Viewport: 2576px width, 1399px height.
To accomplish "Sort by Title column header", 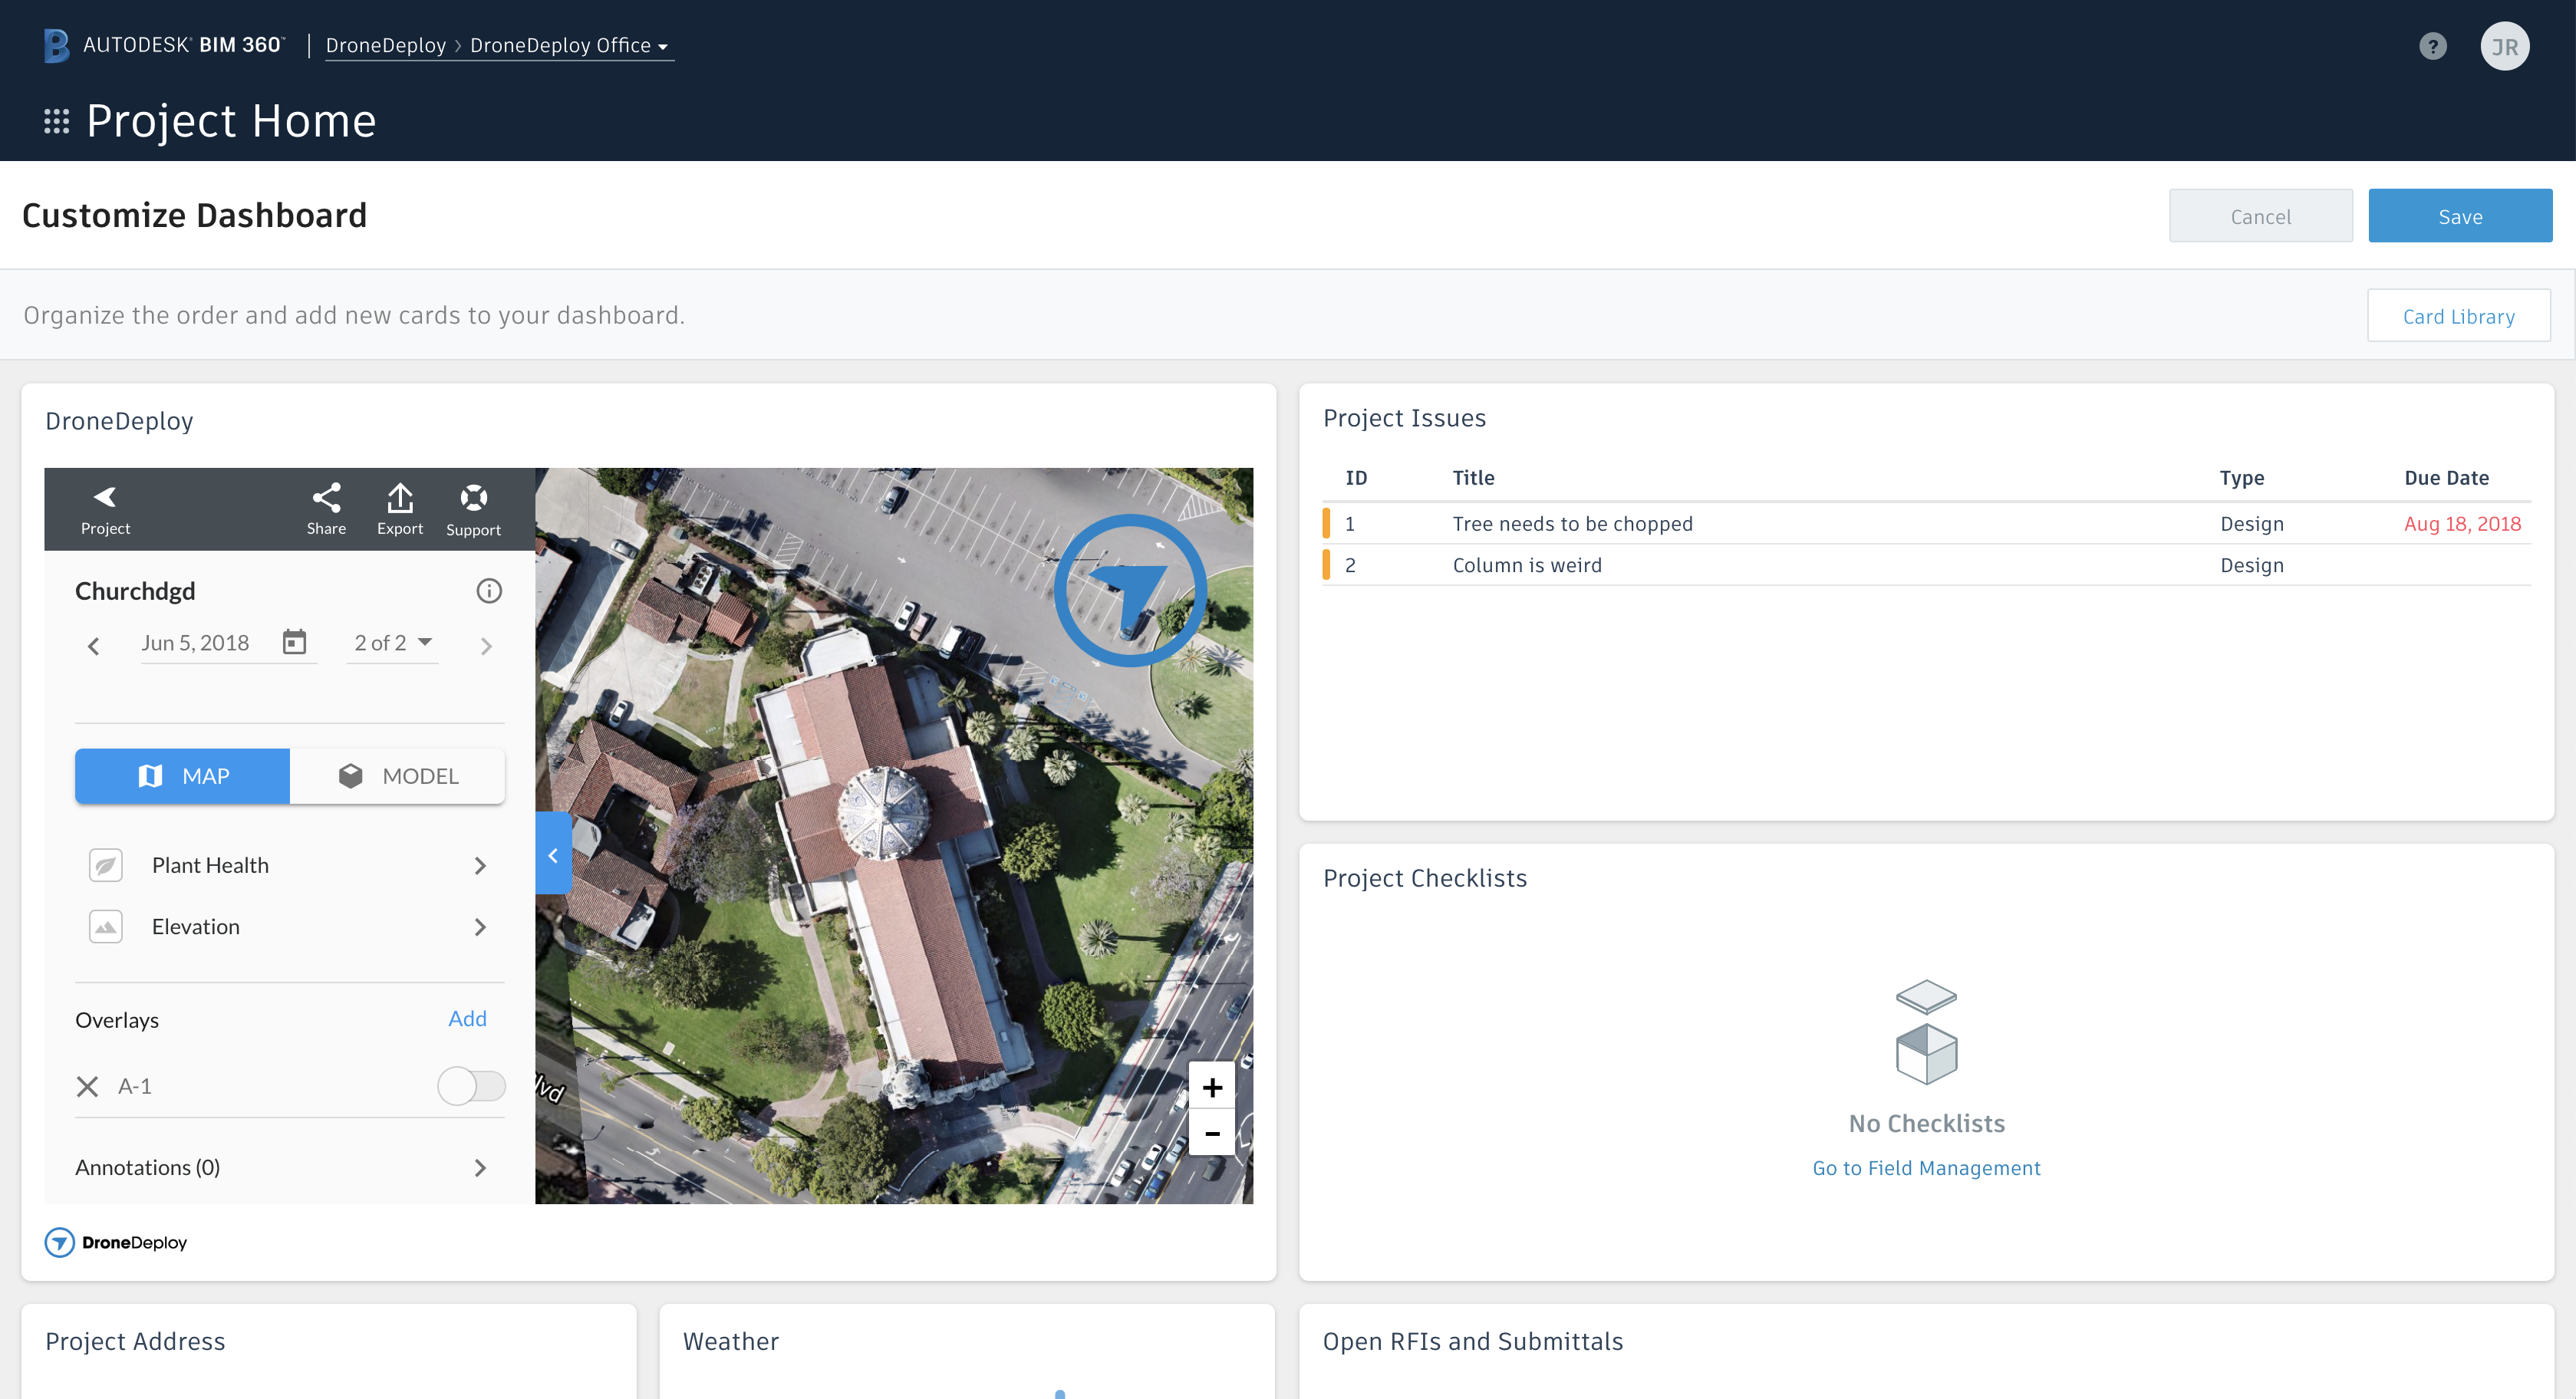I will [1473, 478].
